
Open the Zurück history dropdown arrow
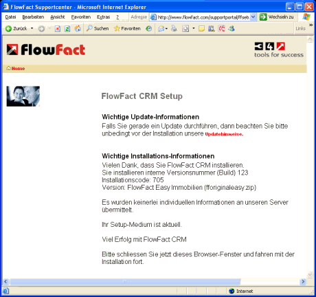[x=32, y=28]
